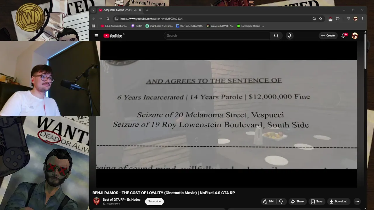Focus the YouTube search field
This screenshot has width=374, height=210.
pos(217,36)
